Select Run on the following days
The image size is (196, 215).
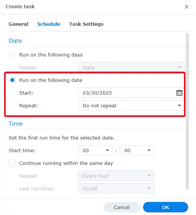click(12, 55)
